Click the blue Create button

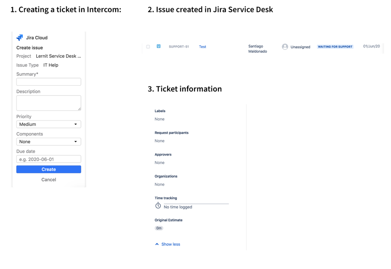point(49,169)
